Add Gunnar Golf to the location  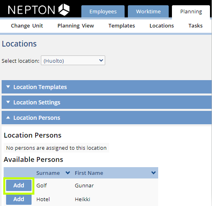tap(19, 185)
